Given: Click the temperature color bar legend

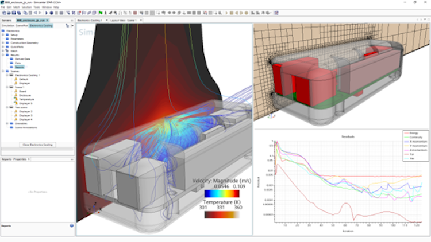Looking at the screenshot, I should click(222, 215).
